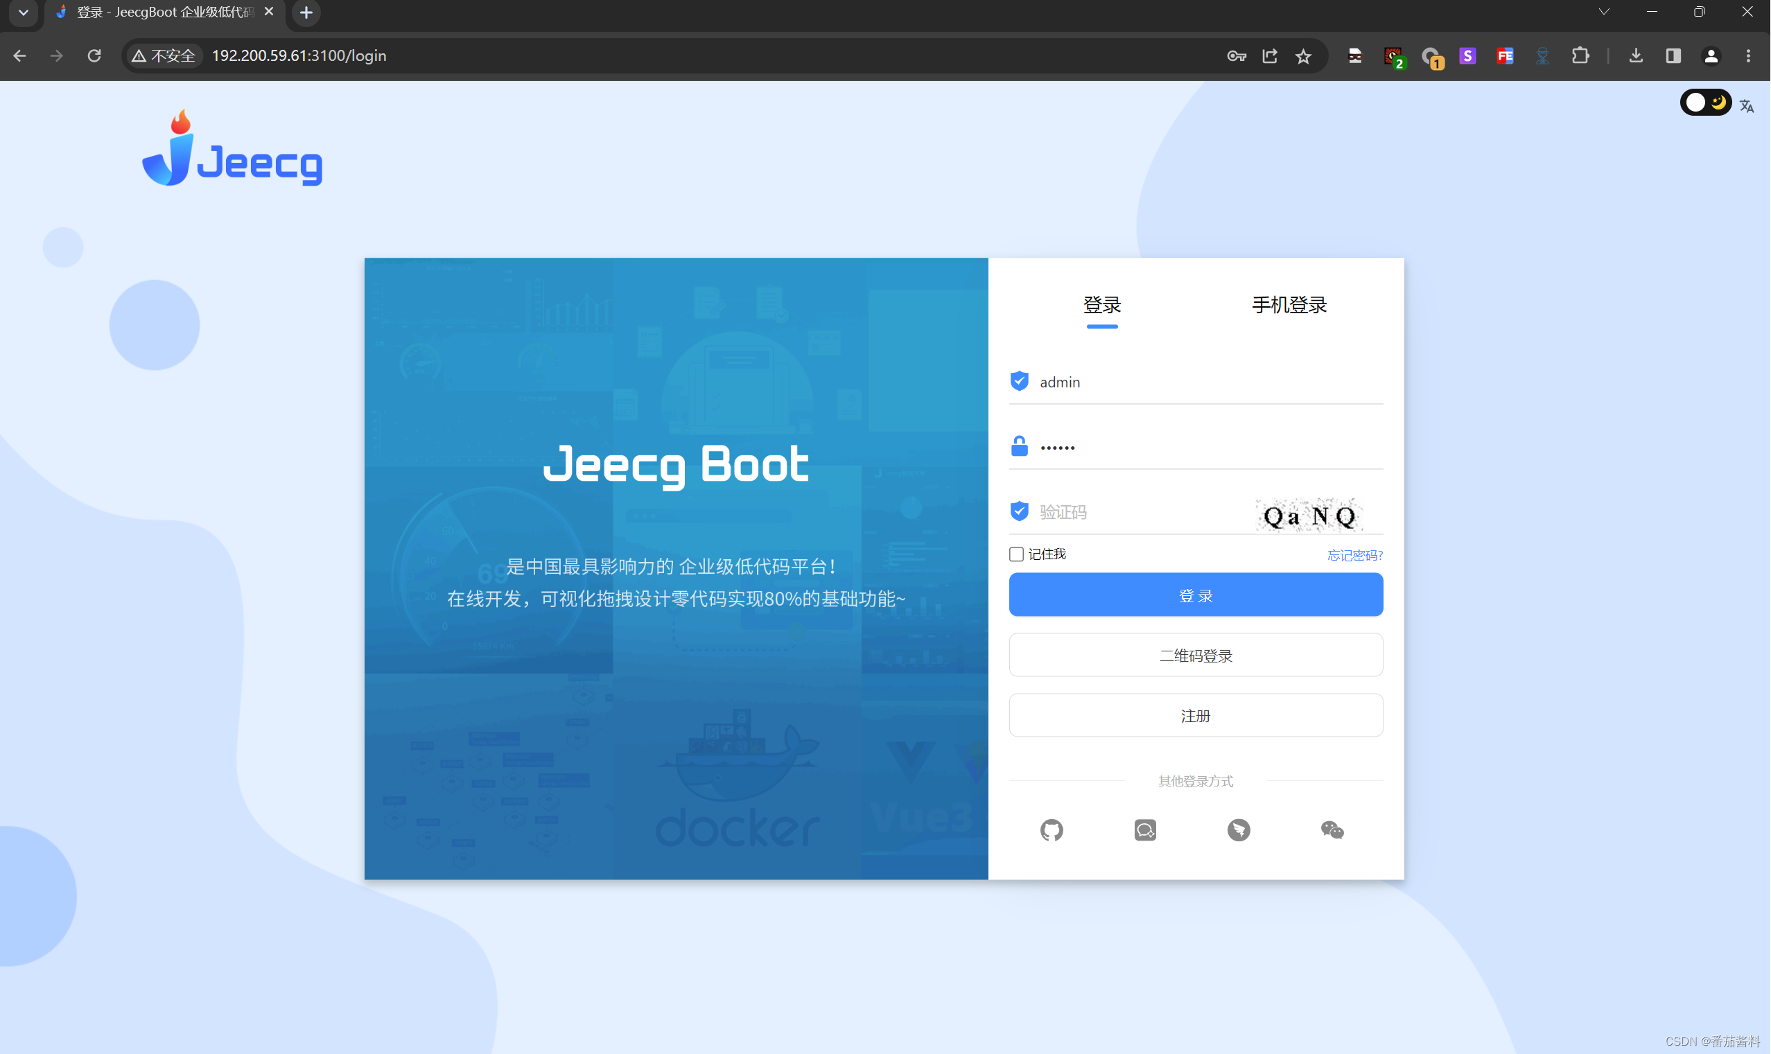1771x1054 pixels.
Task: Switch to the 手机登录 tab
Action: (1289, 305)
